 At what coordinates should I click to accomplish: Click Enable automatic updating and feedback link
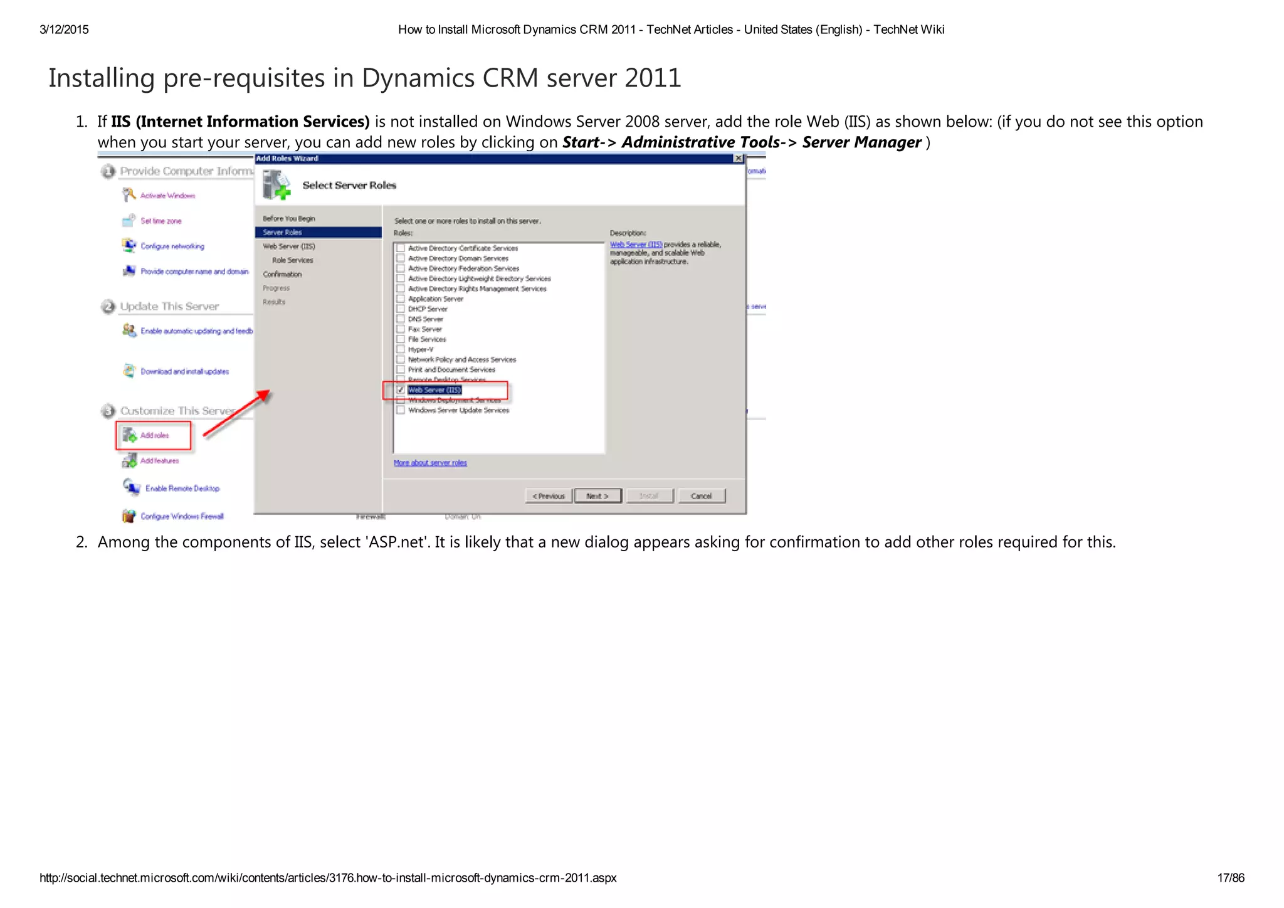[x=197, y=331]
